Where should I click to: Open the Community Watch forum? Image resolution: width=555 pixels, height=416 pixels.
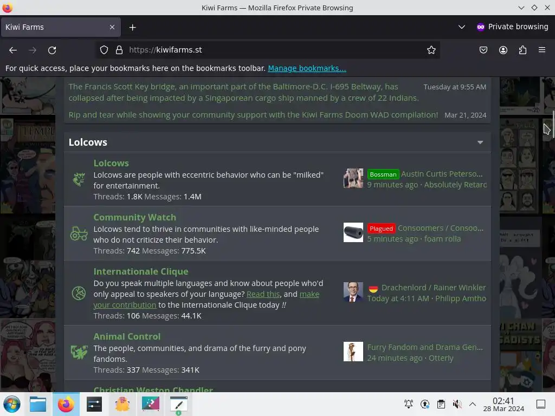coord(134,217)
